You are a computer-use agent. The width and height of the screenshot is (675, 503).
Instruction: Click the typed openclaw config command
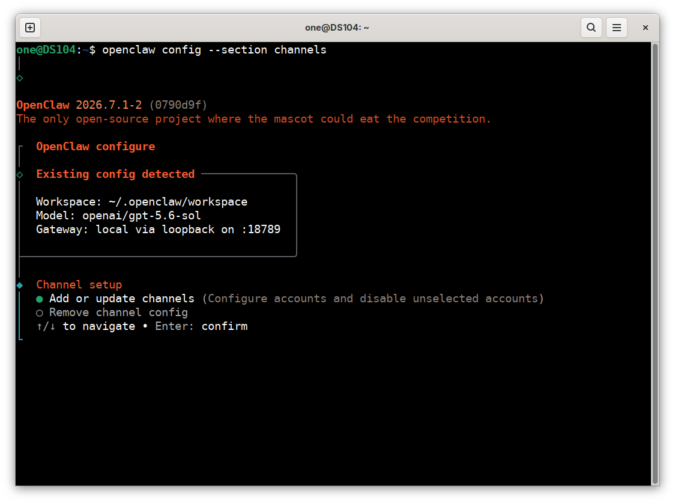pyautogui.click(x=214, y=50)
